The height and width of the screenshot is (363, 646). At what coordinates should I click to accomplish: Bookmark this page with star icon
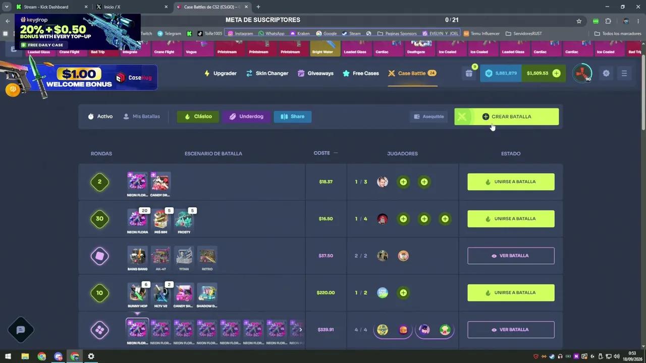point(579,21)
